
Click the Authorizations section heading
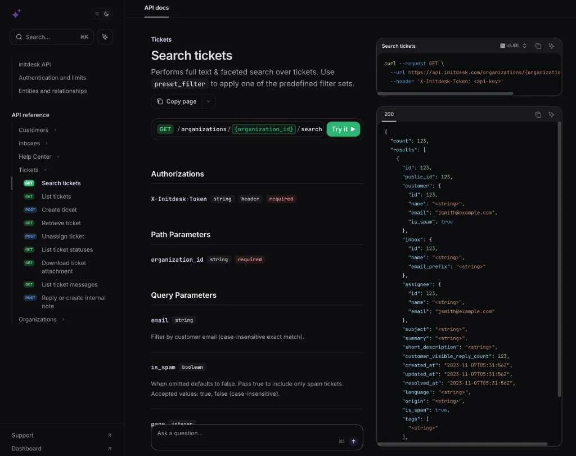click(177, 174)
